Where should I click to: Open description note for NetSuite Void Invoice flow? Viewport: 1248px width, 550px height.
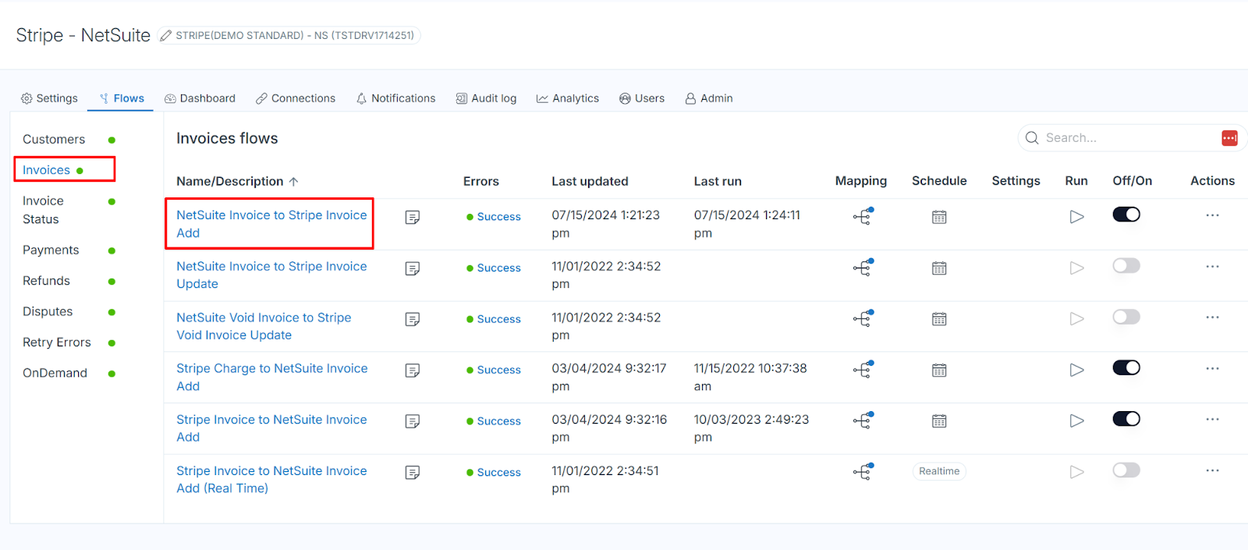coord(413,319)
